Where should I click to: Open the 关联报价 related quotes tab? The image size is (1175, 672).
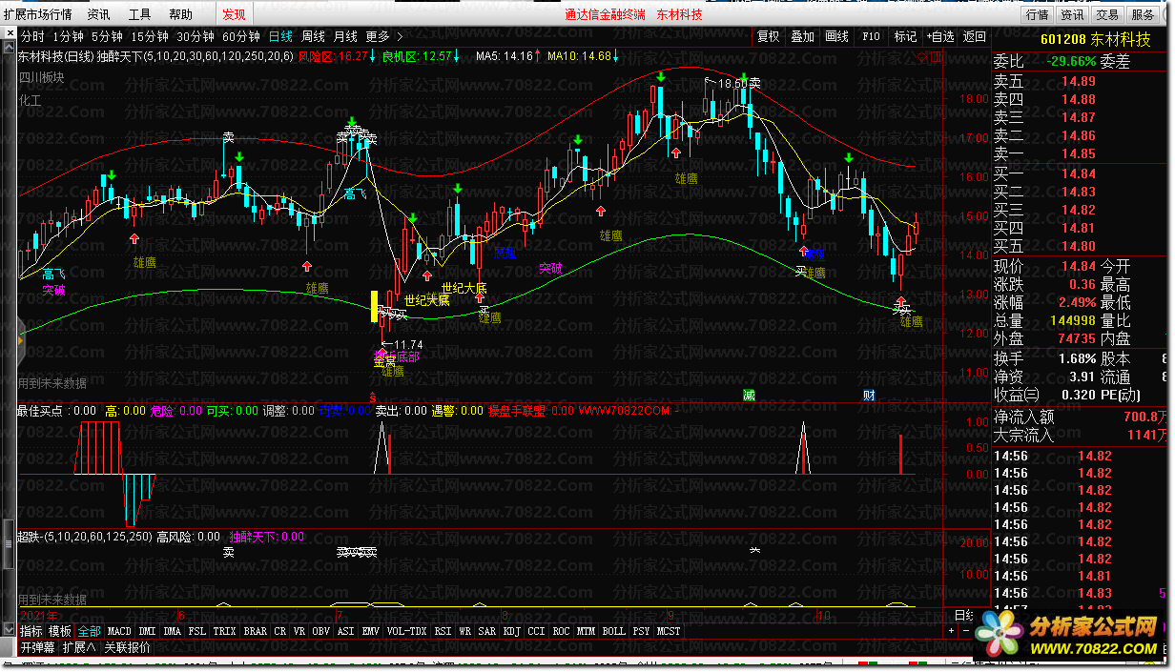(128, 647)
